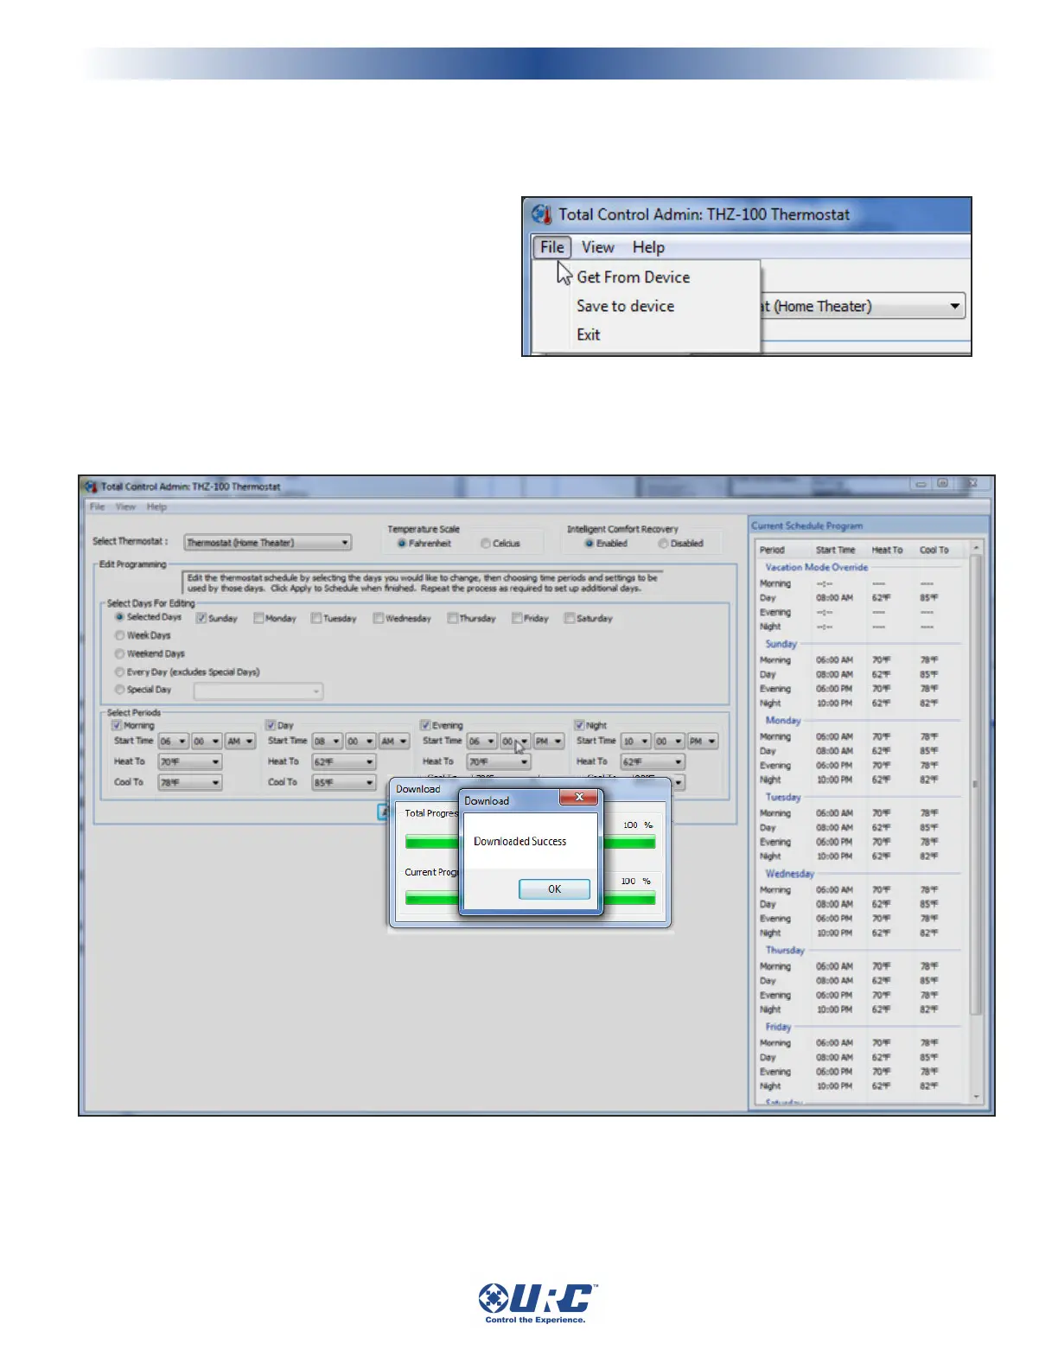This screenshot has height=1369, width=1058.
Task: Choose Exit in the File menu
Action: point(588,334)
